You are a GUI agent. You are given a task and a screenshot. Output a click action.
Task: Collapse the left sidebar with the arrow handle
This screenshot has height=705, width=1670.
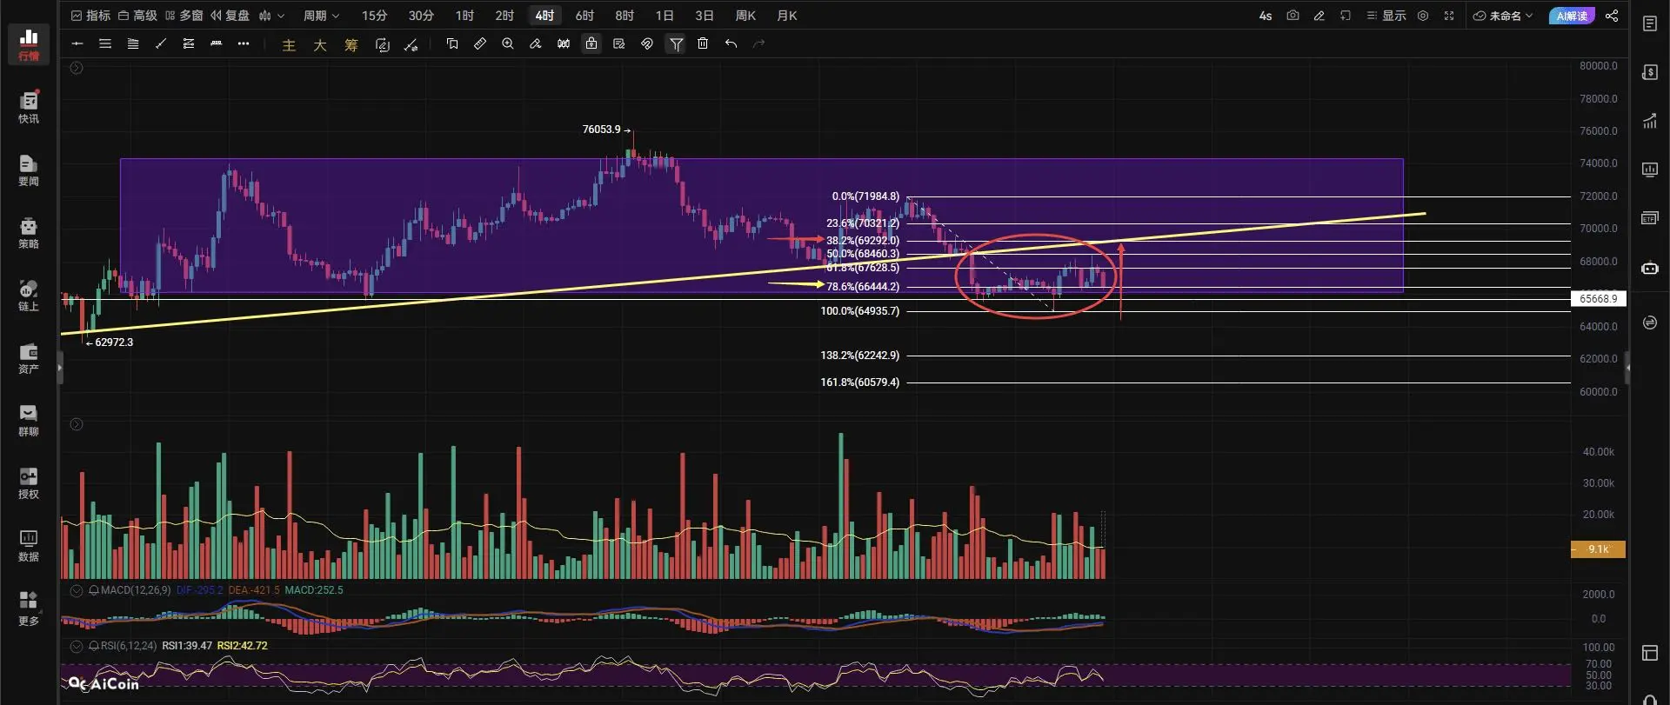coord(59,368)
